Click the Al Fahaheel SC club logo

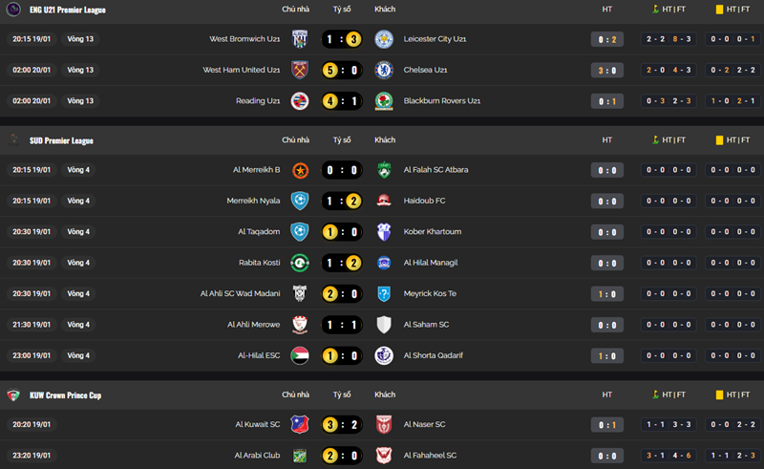[x=384, y=456]
